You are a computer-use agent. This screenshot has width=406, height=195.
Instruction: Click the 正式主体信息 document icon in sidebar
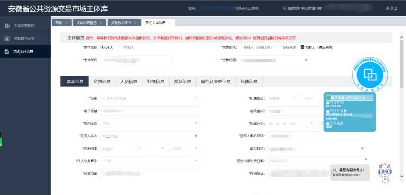click(x=7, y=52)
